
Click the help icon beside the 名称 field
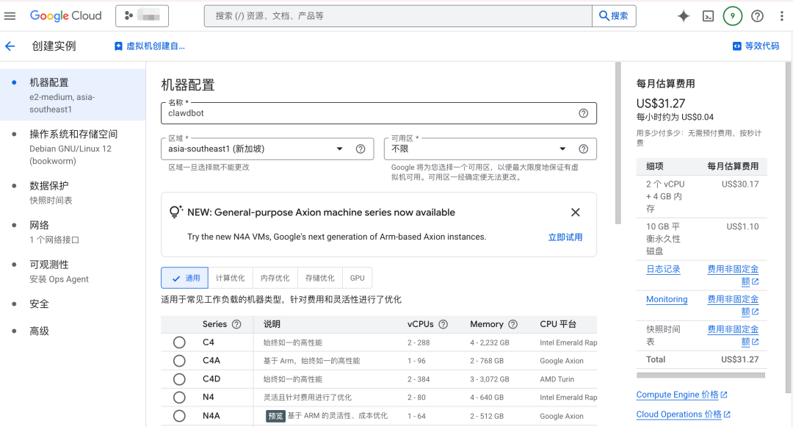click(584, 112)
